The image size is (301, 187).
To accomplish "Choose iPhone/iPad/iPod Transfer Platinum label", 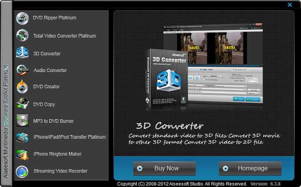I will 70,137.
